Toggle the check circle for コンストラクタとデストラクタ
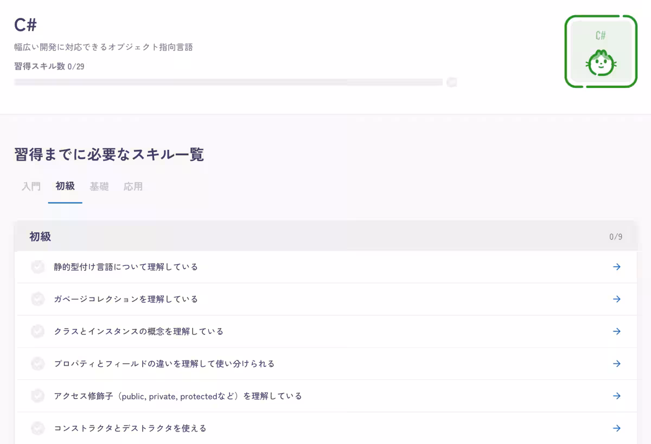 (37, 428)
